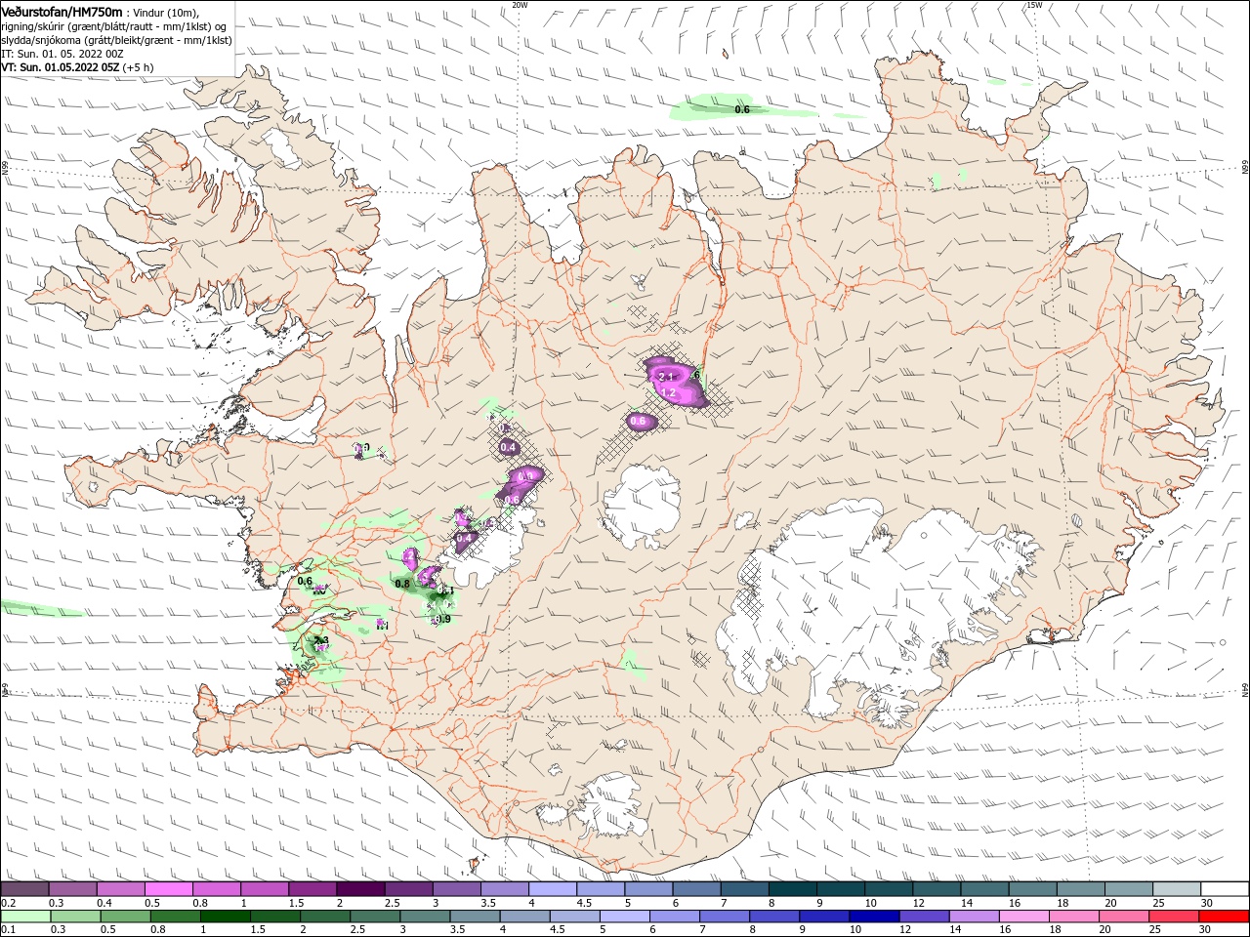Click the 2.1 value on the purple snow area
The image size is (1250, 937).
666,377
